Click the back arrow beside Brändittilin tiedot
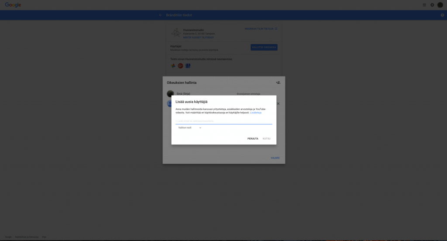The width and height of the screenshot is (447, 241). pos(161,15)
